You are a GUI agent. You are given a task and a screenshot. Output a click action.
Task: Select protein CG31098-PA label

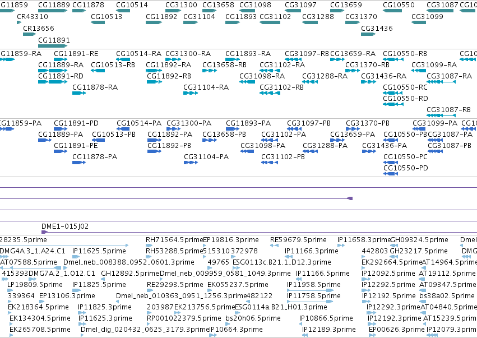tap(263, 146)
